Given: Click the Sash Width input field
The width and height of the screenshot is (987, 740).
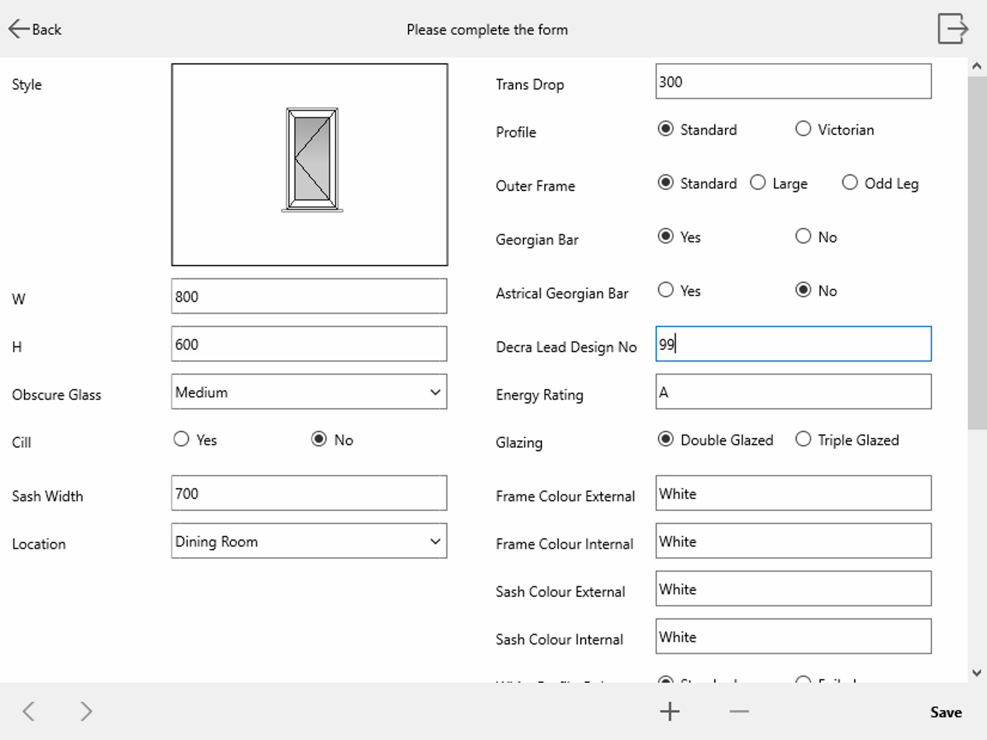Looking at the screenshot, I should [309, 493].
